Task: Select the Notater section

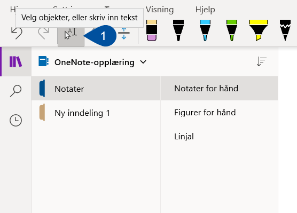Action: coord(96,88)
